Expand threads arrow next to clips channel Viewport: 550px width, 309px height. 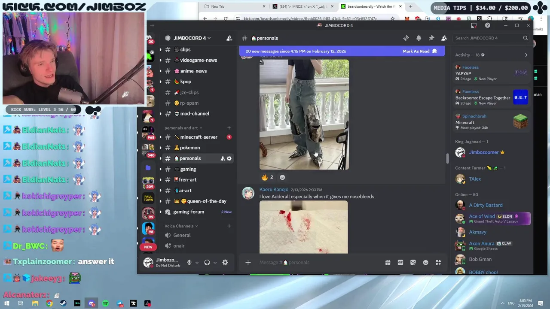click(x=160, y=50)
